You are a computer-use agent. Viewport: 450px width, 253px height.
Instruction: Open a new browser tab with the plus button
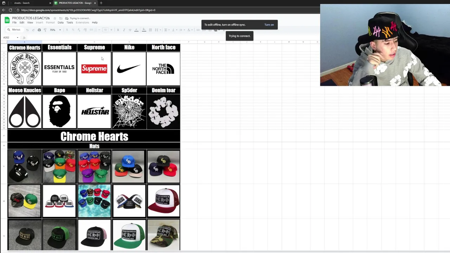[101, 3]
